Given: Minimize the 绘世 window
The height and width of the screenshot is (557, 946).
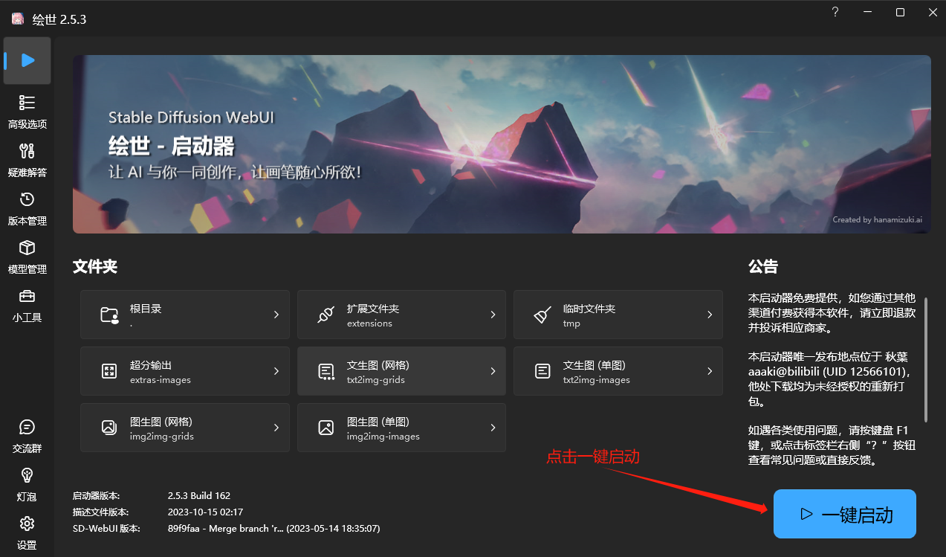Looking at the screenshot, I should pyautogui.click(x=867, y=12).
